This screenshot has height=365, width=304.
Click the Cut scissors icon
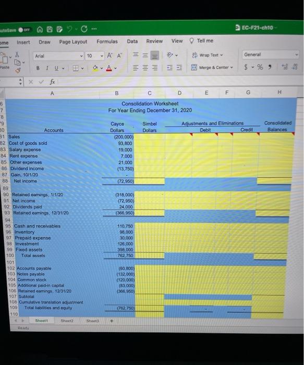[x=17, y=54]
